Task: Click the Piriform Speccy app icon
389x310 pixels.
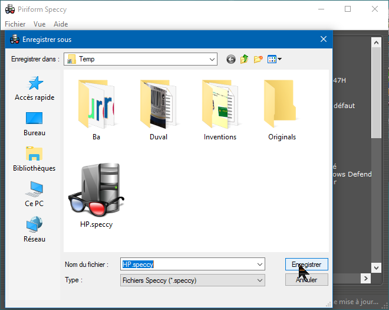Action: click(x=10, y=9)
